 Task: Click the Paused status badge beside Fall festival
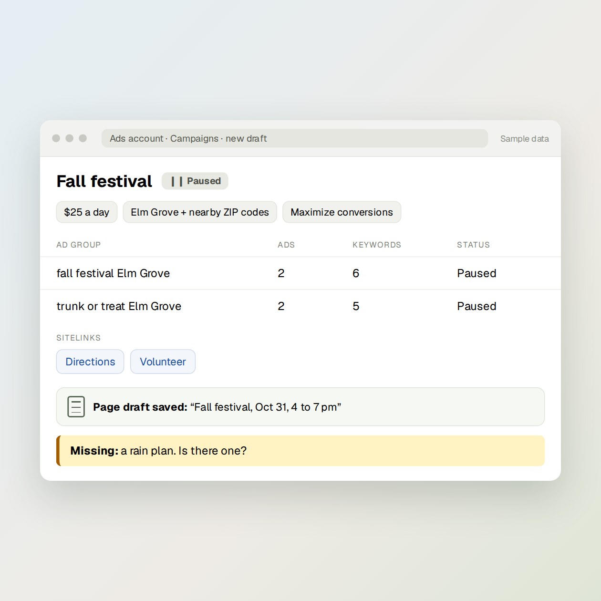click(x=195, y=181)
